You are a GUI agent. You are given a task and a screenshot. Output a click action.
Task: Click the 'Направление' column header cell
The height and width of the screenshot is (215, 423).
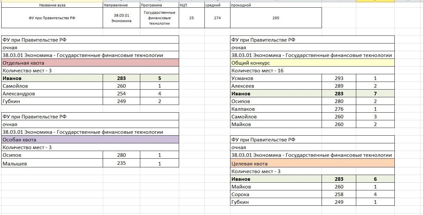(121, 5)
